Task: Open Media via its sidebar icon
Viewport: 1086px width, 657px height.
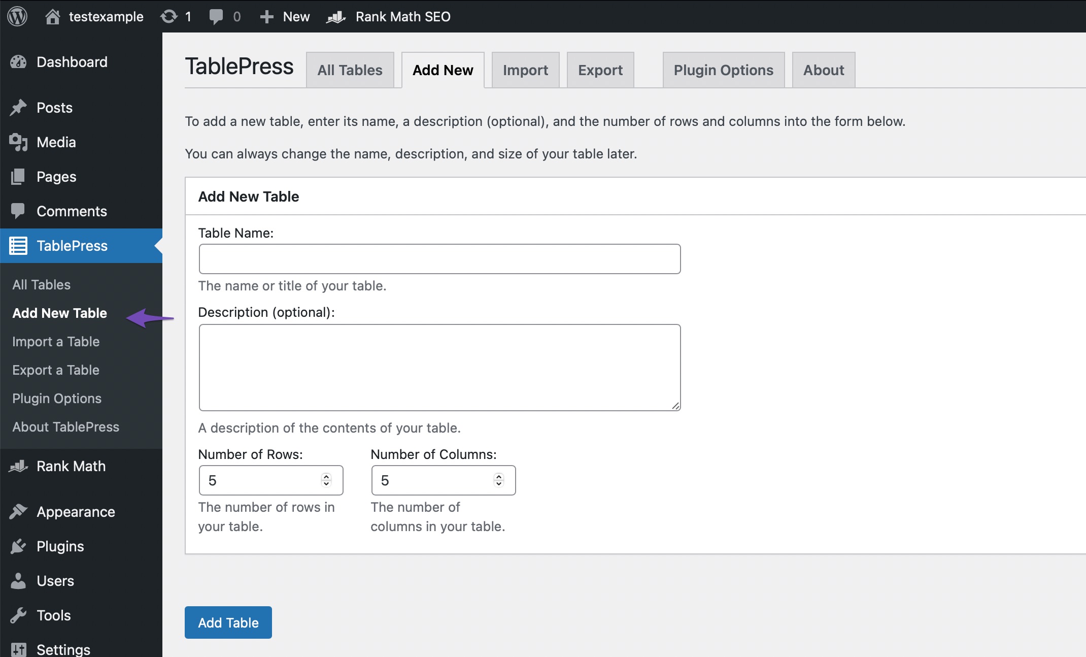Action: pos(19,142)
